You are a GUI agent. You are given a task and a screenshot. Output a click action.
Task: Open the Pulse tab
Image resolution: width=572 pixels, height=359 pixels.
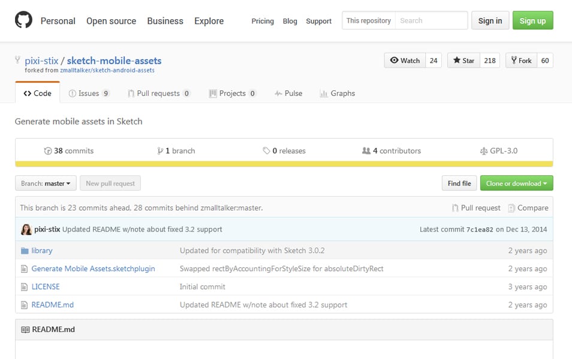coord(288,93)
